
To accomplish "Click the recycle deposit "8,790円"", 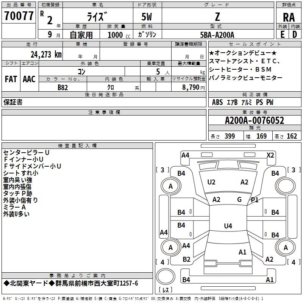I will coord(194,87).
